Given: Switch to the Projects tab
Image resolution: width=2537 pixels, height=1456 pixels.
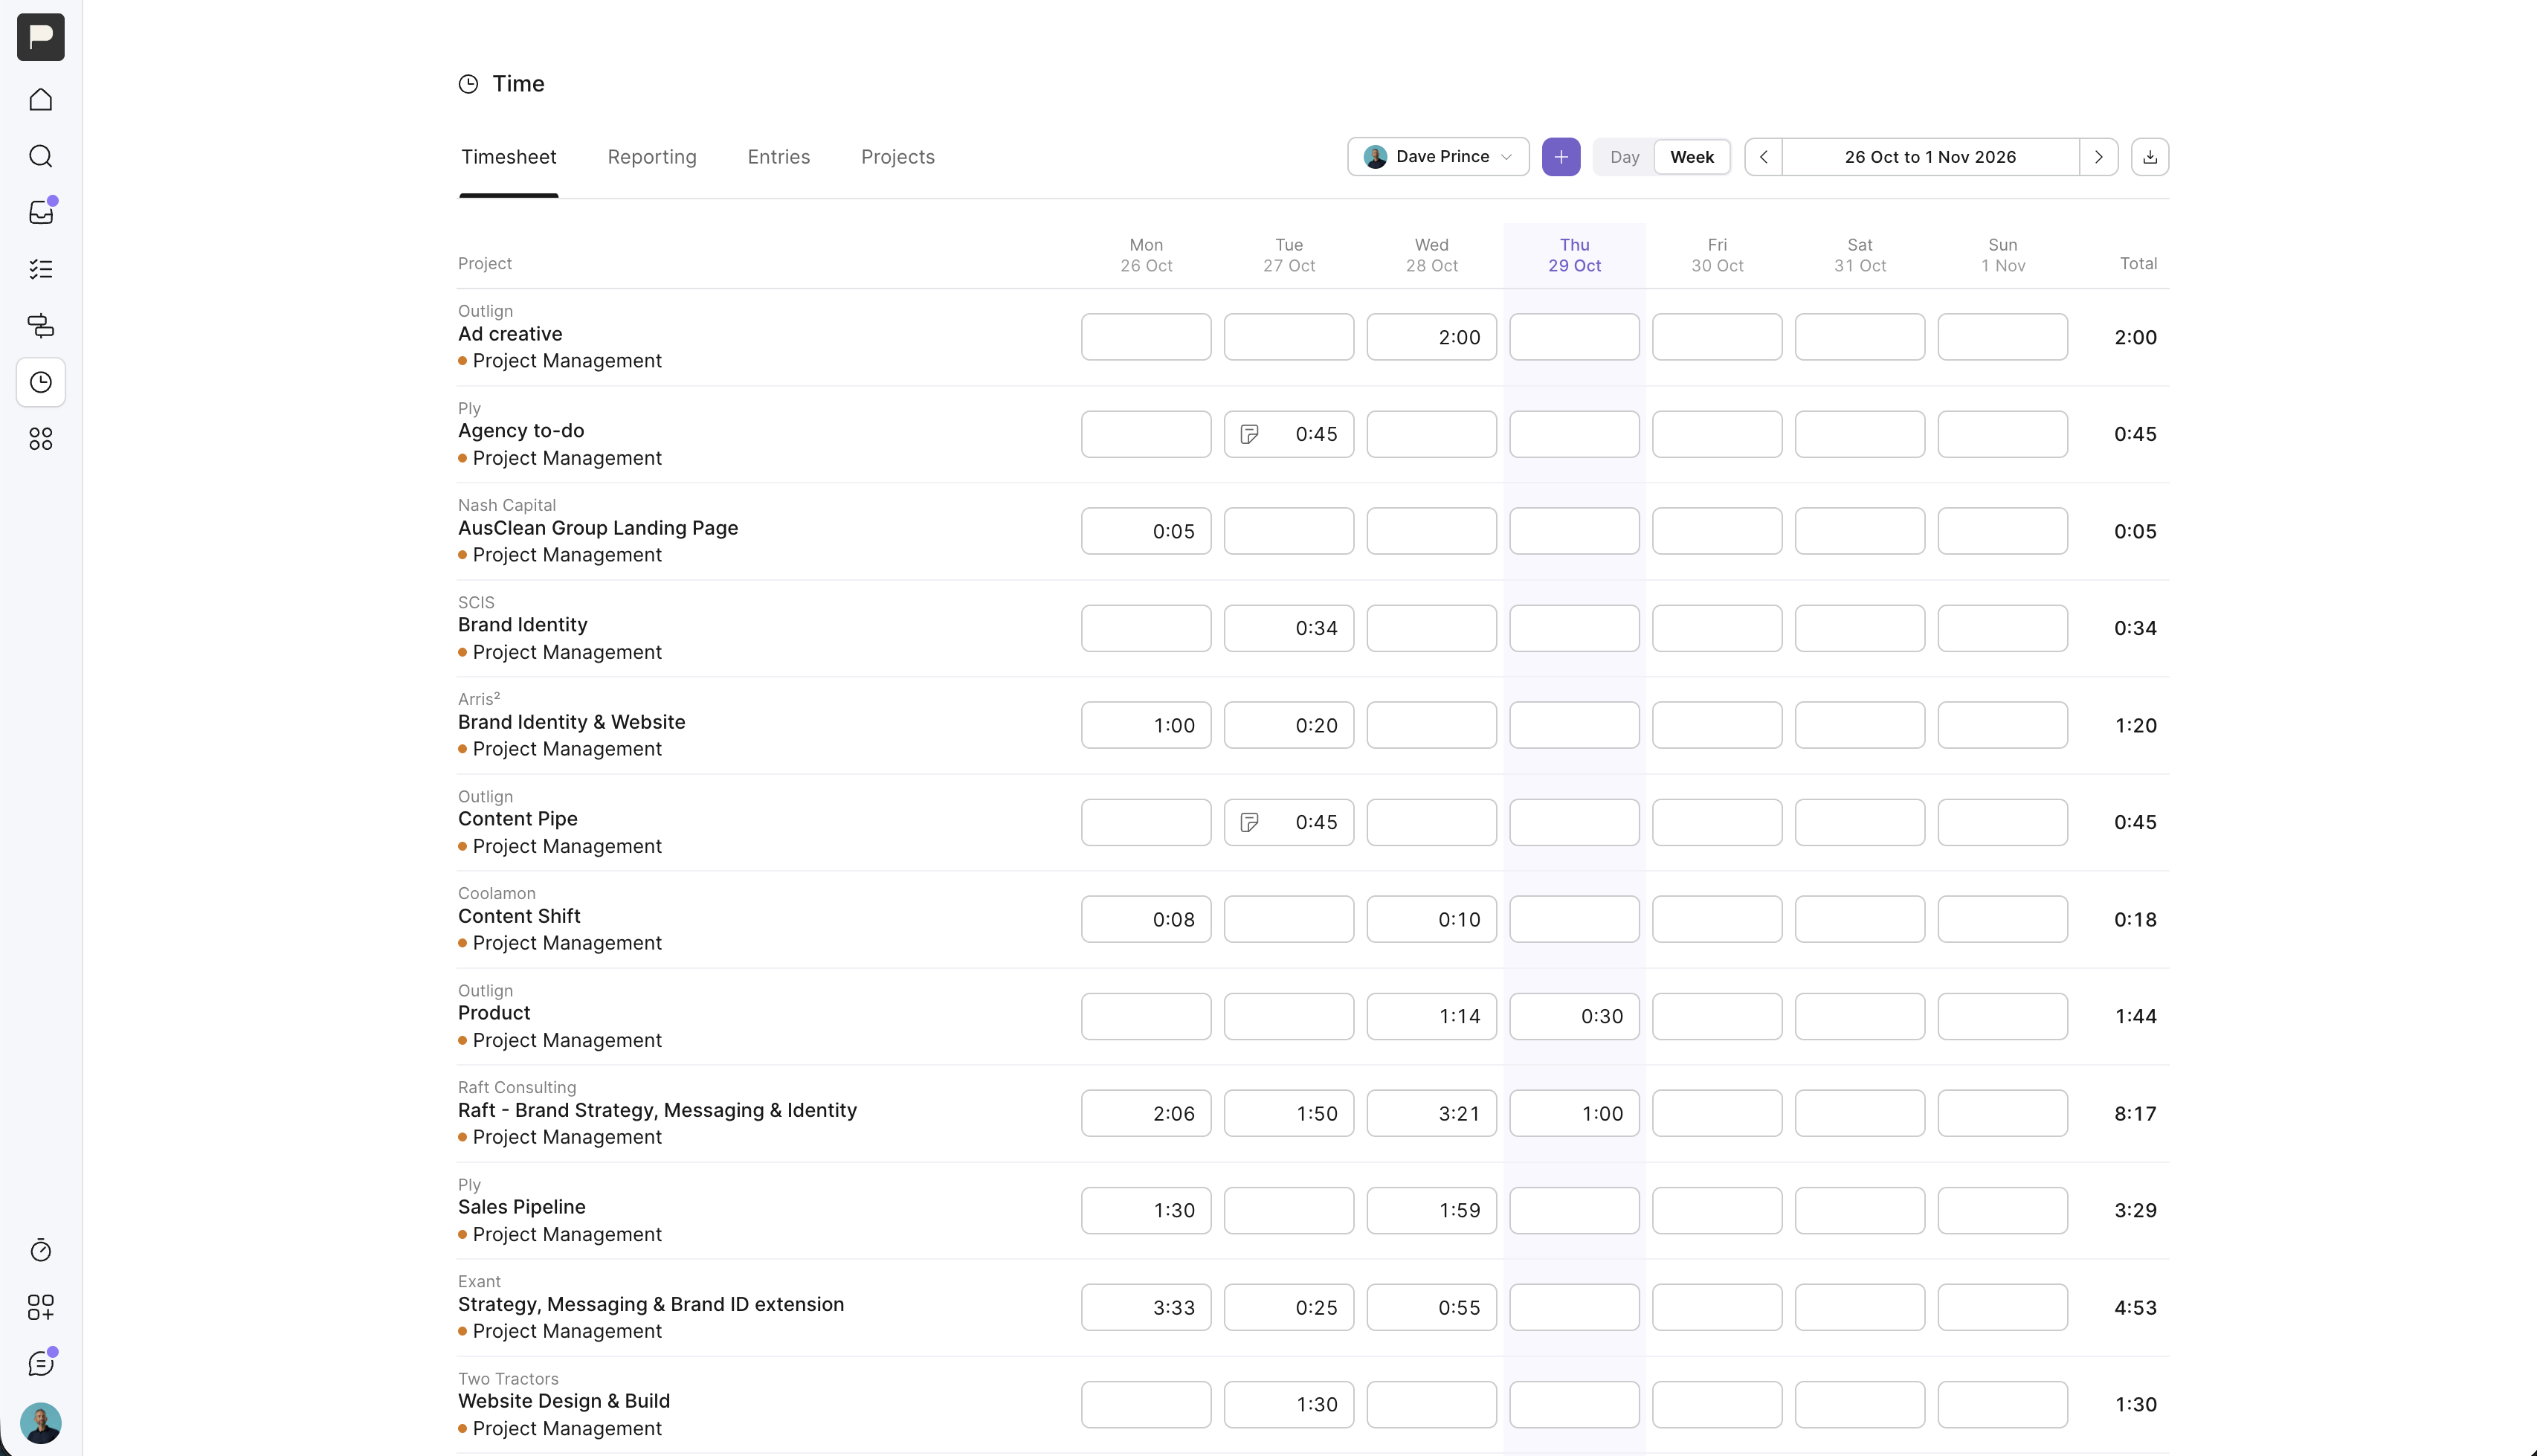Looking at the screenshot, I should click(x=897, y=157).
